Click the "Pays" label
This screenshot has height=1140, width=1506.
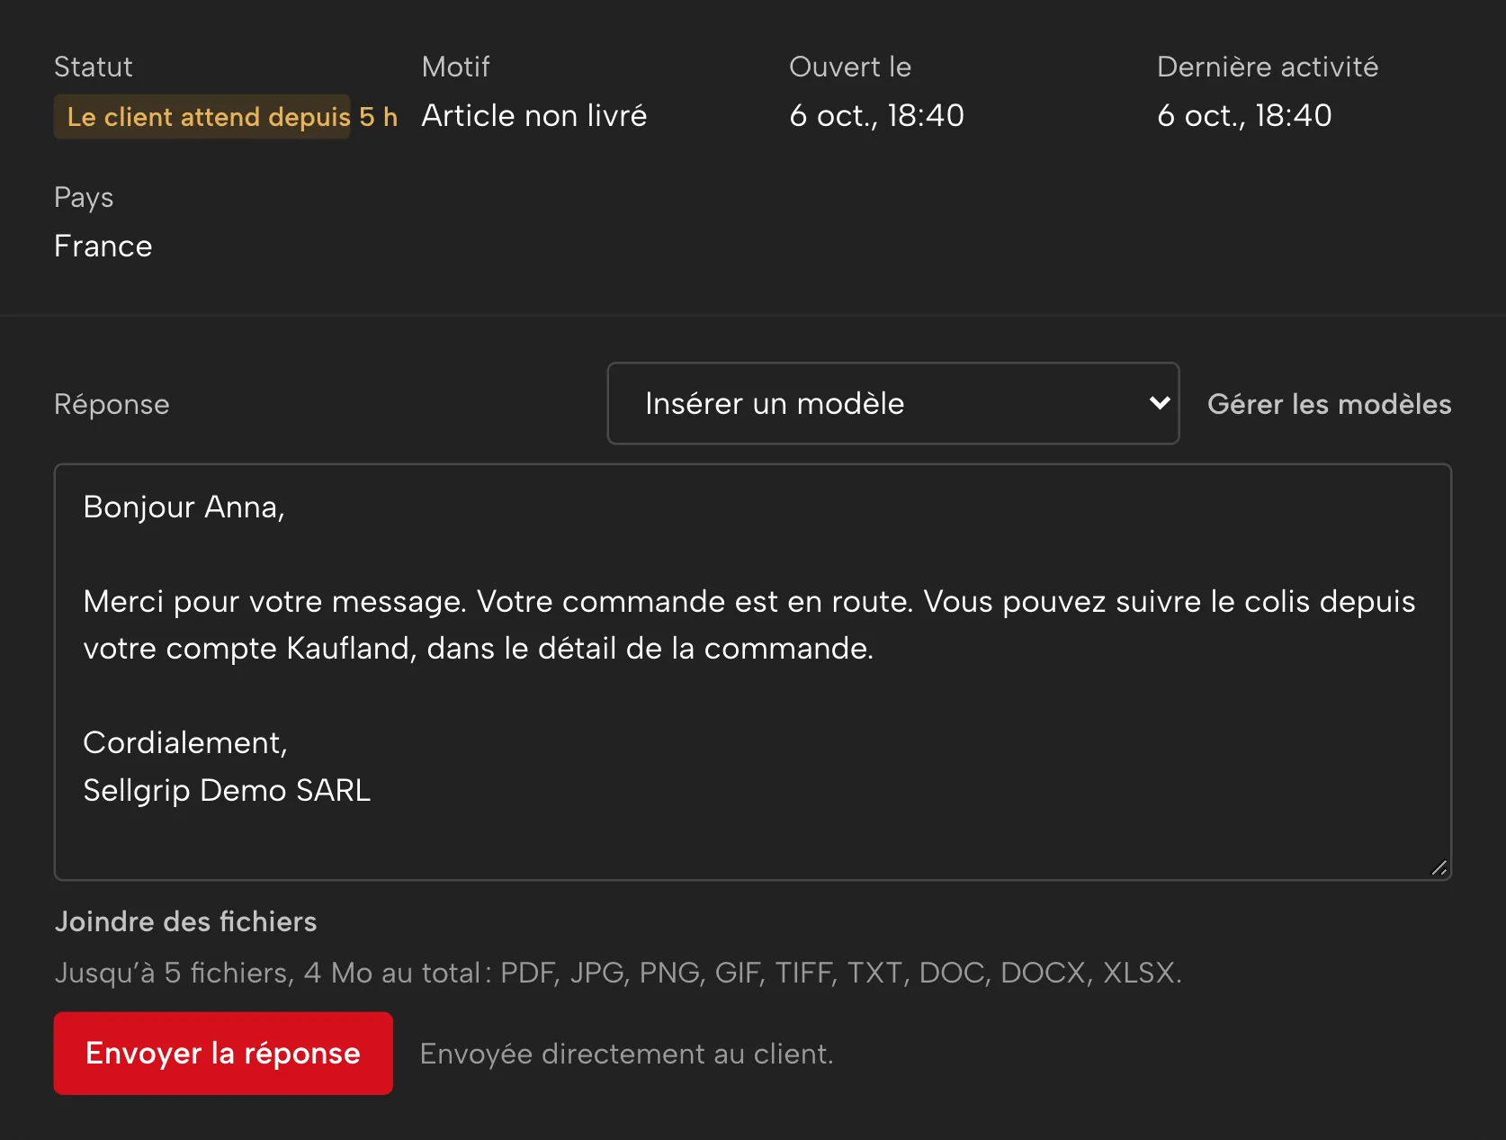pyautogui.click(x=84, y=198)
